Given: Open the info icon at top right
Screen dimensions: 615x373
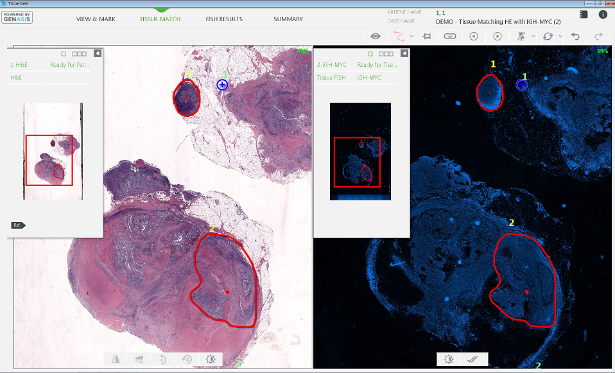Looking at the screenshot, I should pos(603,15).
